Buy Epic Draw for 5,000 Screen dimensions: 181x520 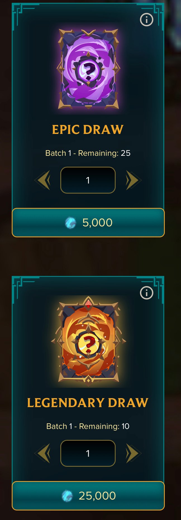pyautogui.click(x=88, y=222)
